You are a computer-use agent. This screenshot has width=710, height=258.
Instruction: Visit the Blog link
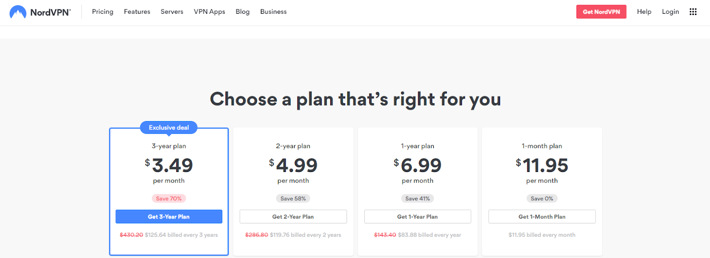[243, 12]
